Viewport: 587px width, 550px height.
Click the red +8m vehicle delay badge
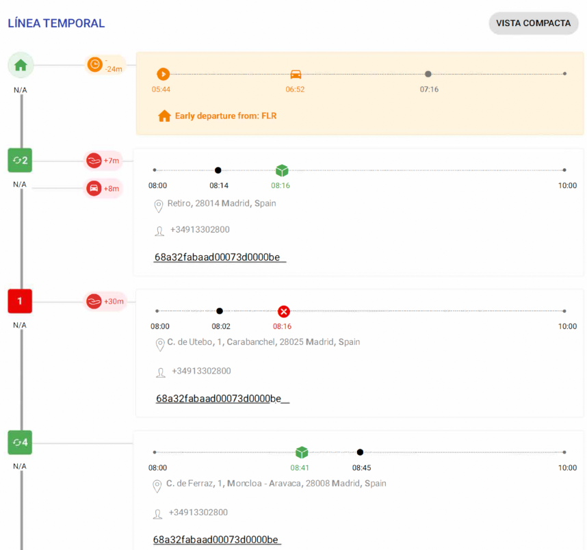pos(103,189)
